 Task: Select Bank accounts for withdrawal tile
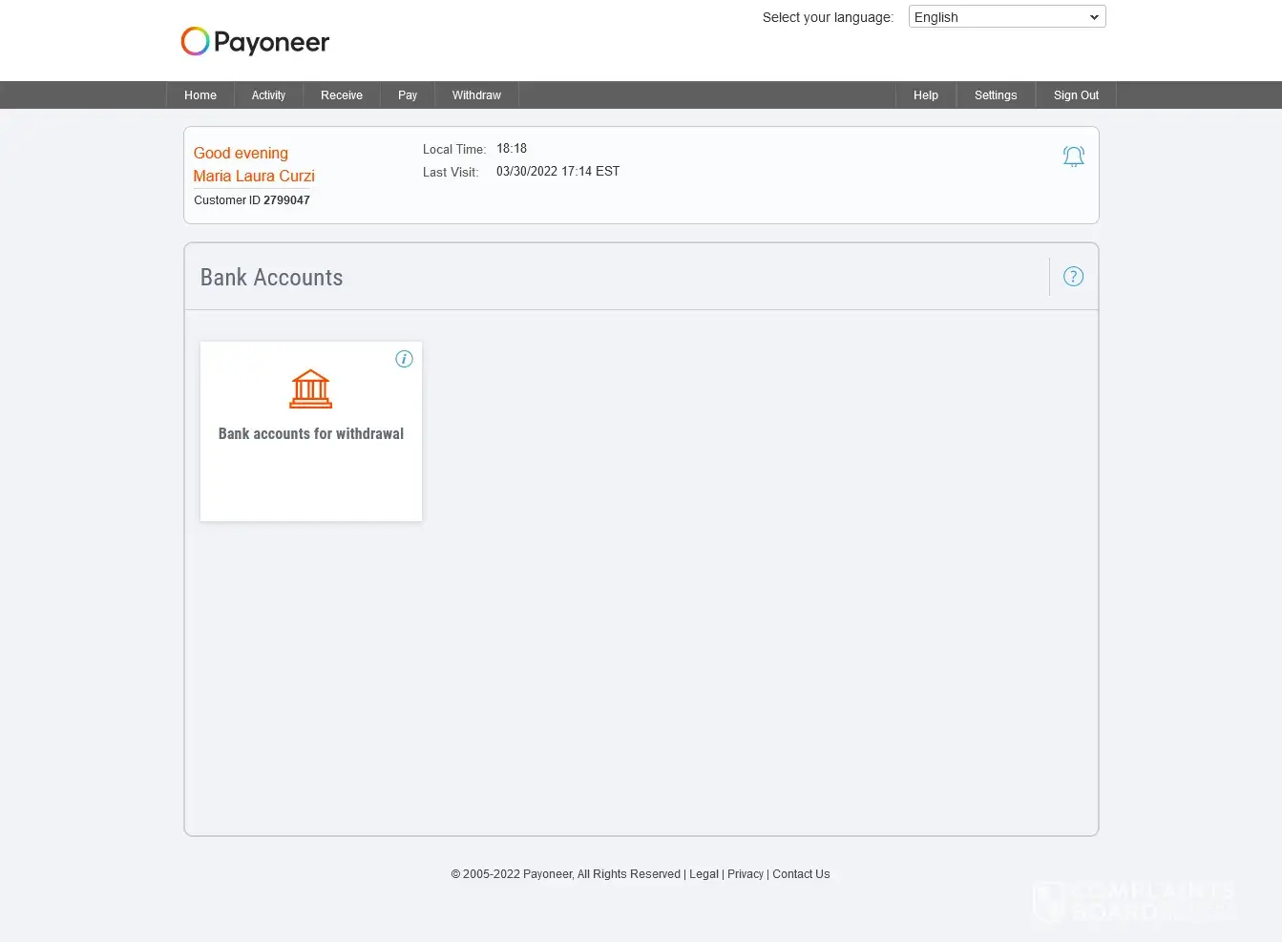coord(311,431)
